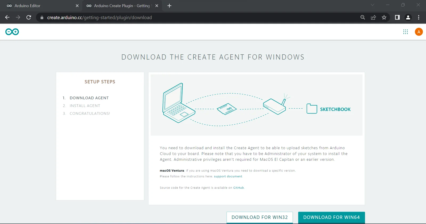Open the orange user avatar menu
Screen dimensions: 426x224
tap(419, 32)
